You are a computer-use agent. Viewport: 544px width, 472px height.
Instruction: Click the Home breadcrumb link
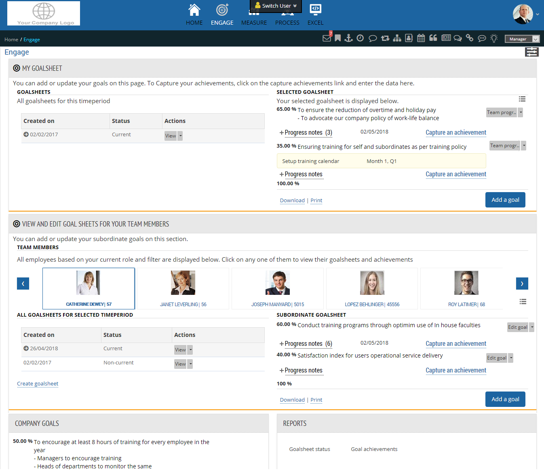pyautogui.click(x=11, y=40)
